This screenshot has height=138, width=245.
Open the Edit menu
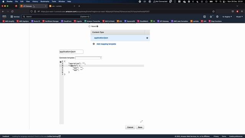coord(22,2)
